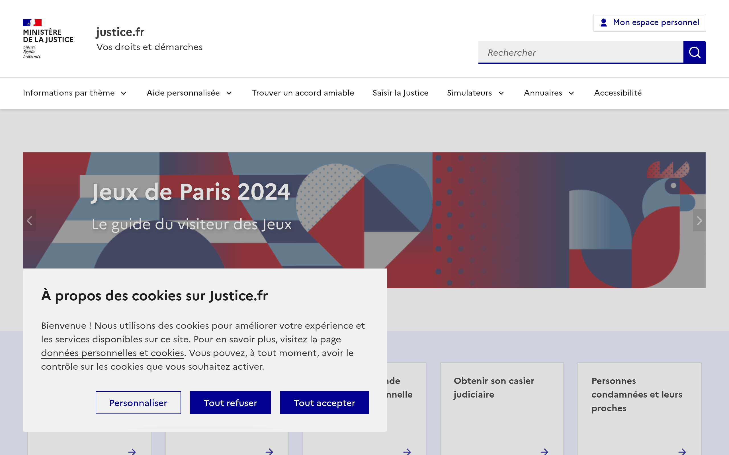This screenshot has height=455, width=729.
Task: Select Saisir la Justice in the navigation
Action: [401, 93]
